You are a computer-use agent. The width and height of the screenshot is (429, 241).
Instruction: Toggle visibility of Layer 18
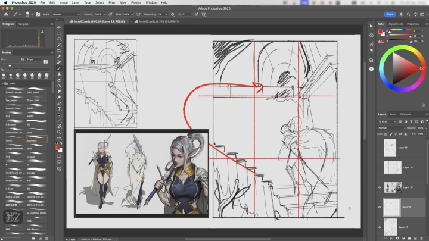[380, 187]
